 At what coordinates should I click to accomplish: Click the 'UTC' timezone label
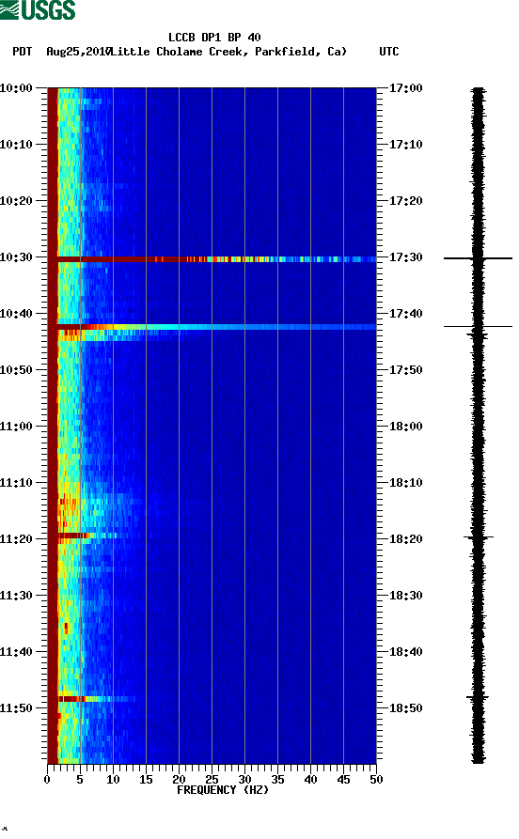coord(389,52)
